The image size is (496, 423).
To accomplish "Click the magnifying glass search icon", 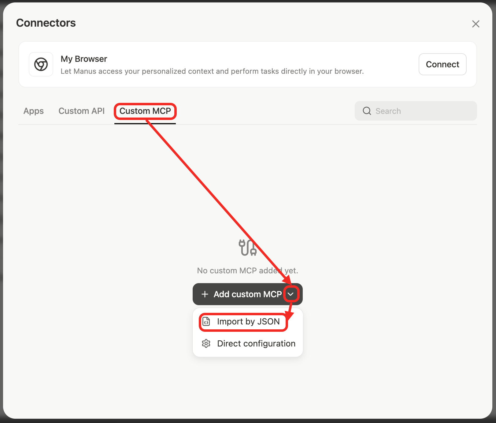I will click(x=367, y=111).
